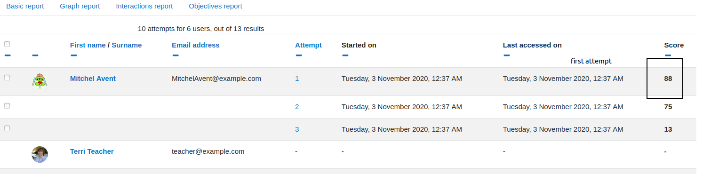703x174 pixels.
Task: Switch to the Graph report tab
Action: (80, 6)
